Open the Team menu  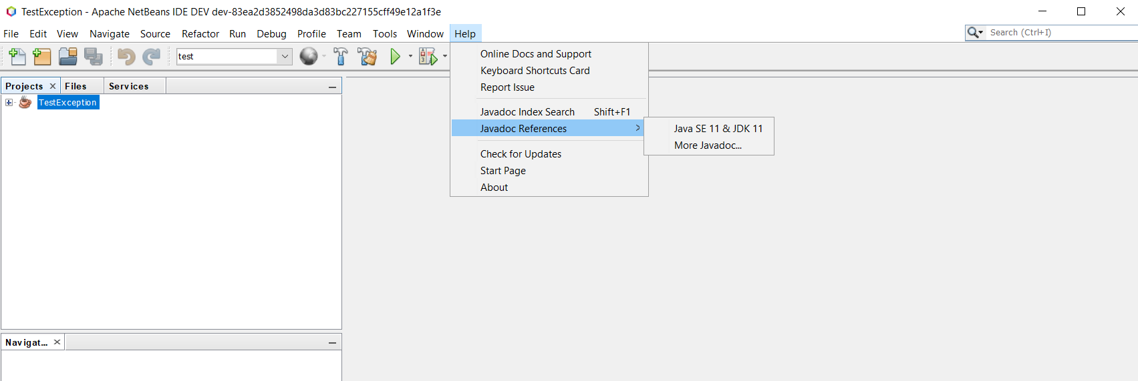[x=349, y=33]
